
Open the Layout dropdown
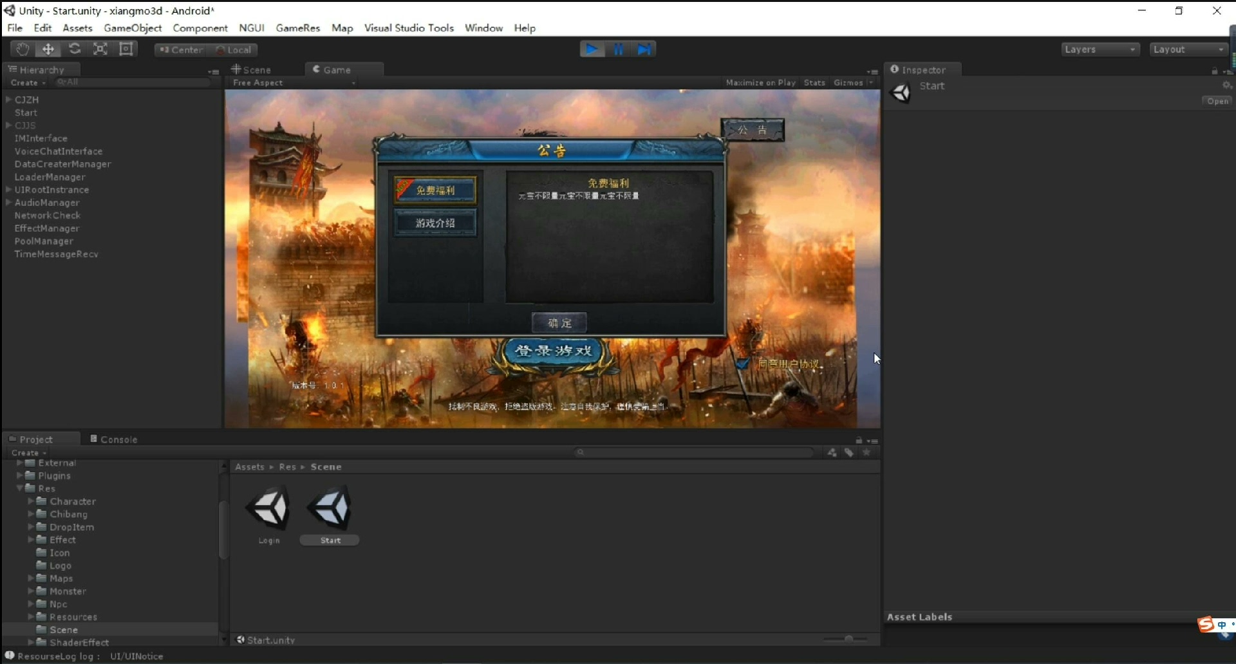[1188, 50]
